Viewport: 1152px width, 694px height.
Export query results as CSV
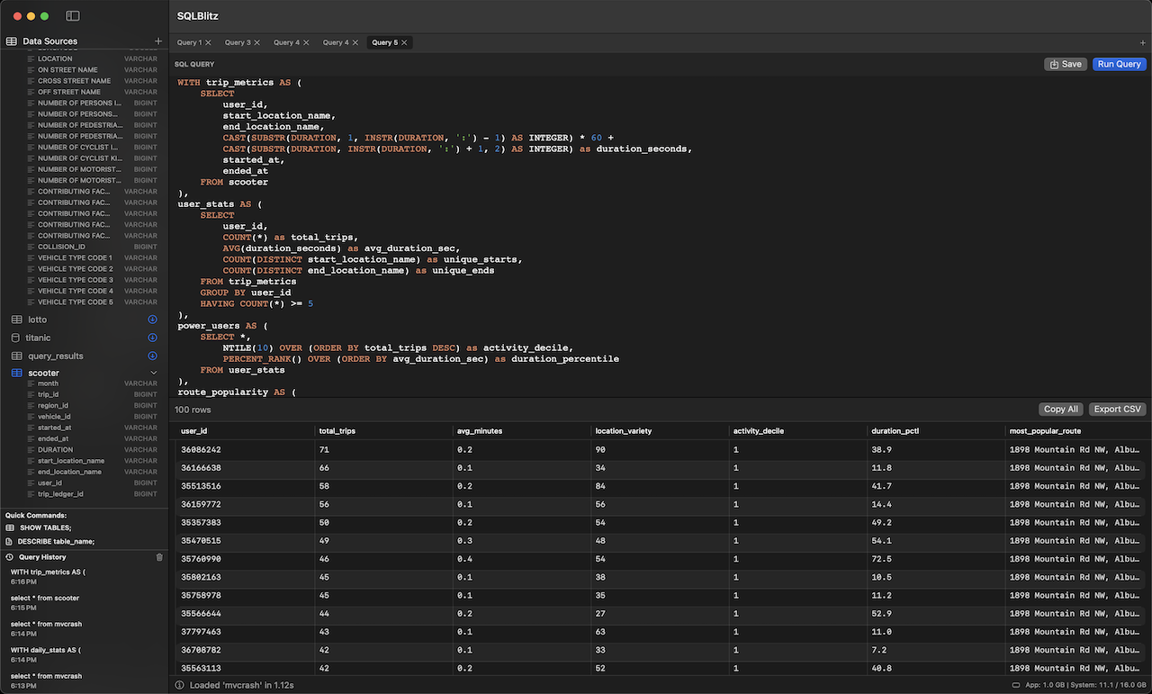tap(1116, 409)
